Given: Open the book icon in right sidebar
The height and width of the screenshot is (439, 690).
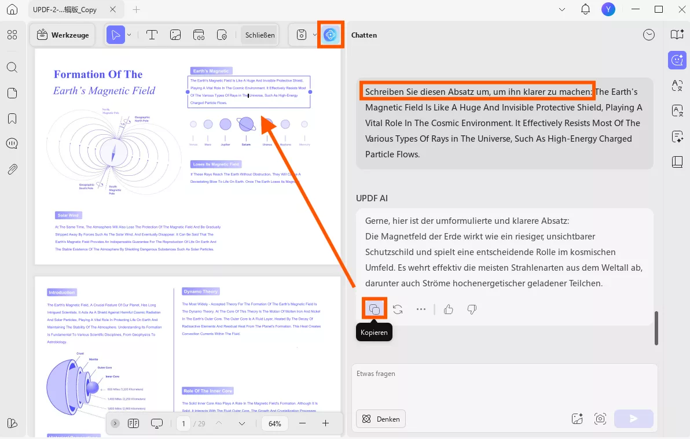Looking at the screenshot, I should (677, 162).
